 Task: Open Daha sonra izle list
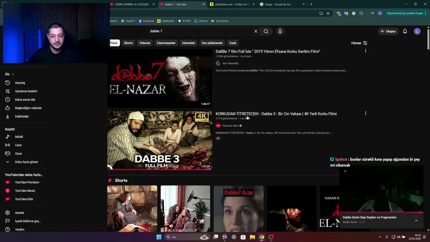[x=25, y=99]
